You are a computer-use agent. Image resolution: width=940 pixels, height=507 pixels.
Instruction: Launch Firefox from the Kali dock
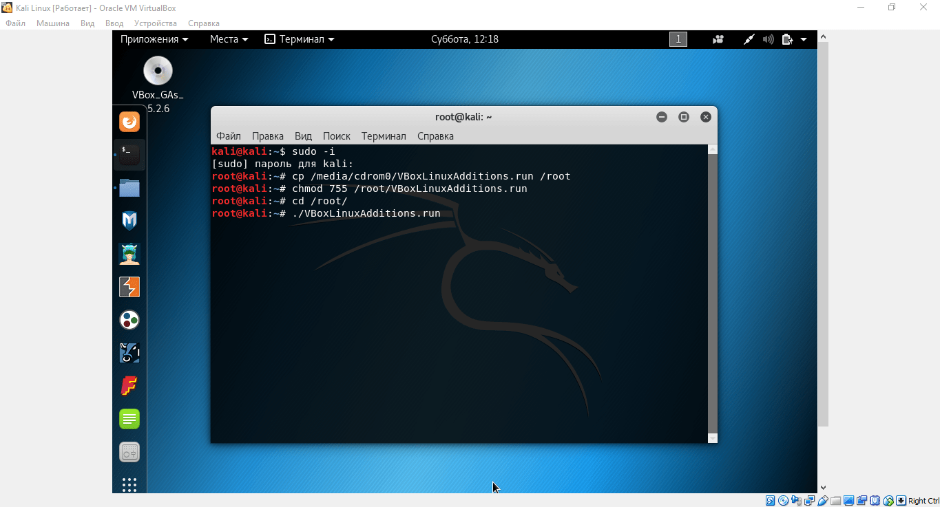tap(129, 122)
